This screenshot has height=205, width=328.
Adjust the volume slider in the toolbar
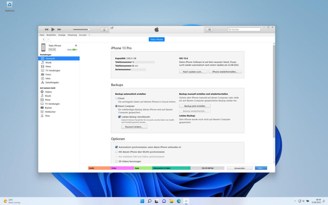pos(82,30)
